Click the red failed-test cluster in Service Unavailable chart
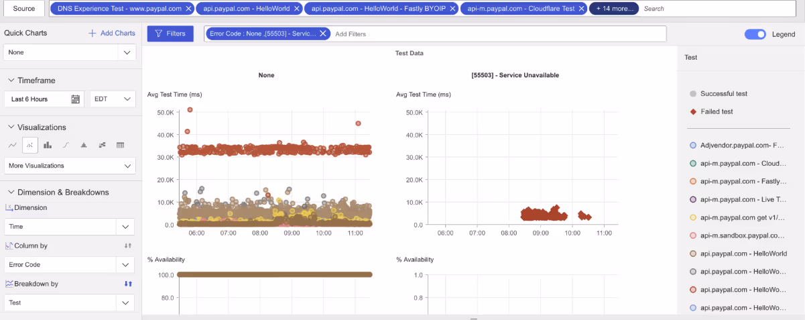Image resolution: width=805 pixels, height=320 pixels. (543, 215)
